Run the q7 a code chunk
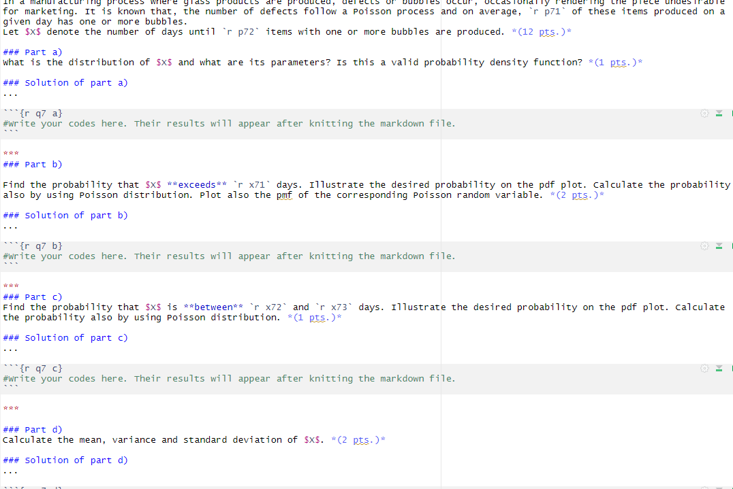The image size is (733, 489). (x=732, y=113)
